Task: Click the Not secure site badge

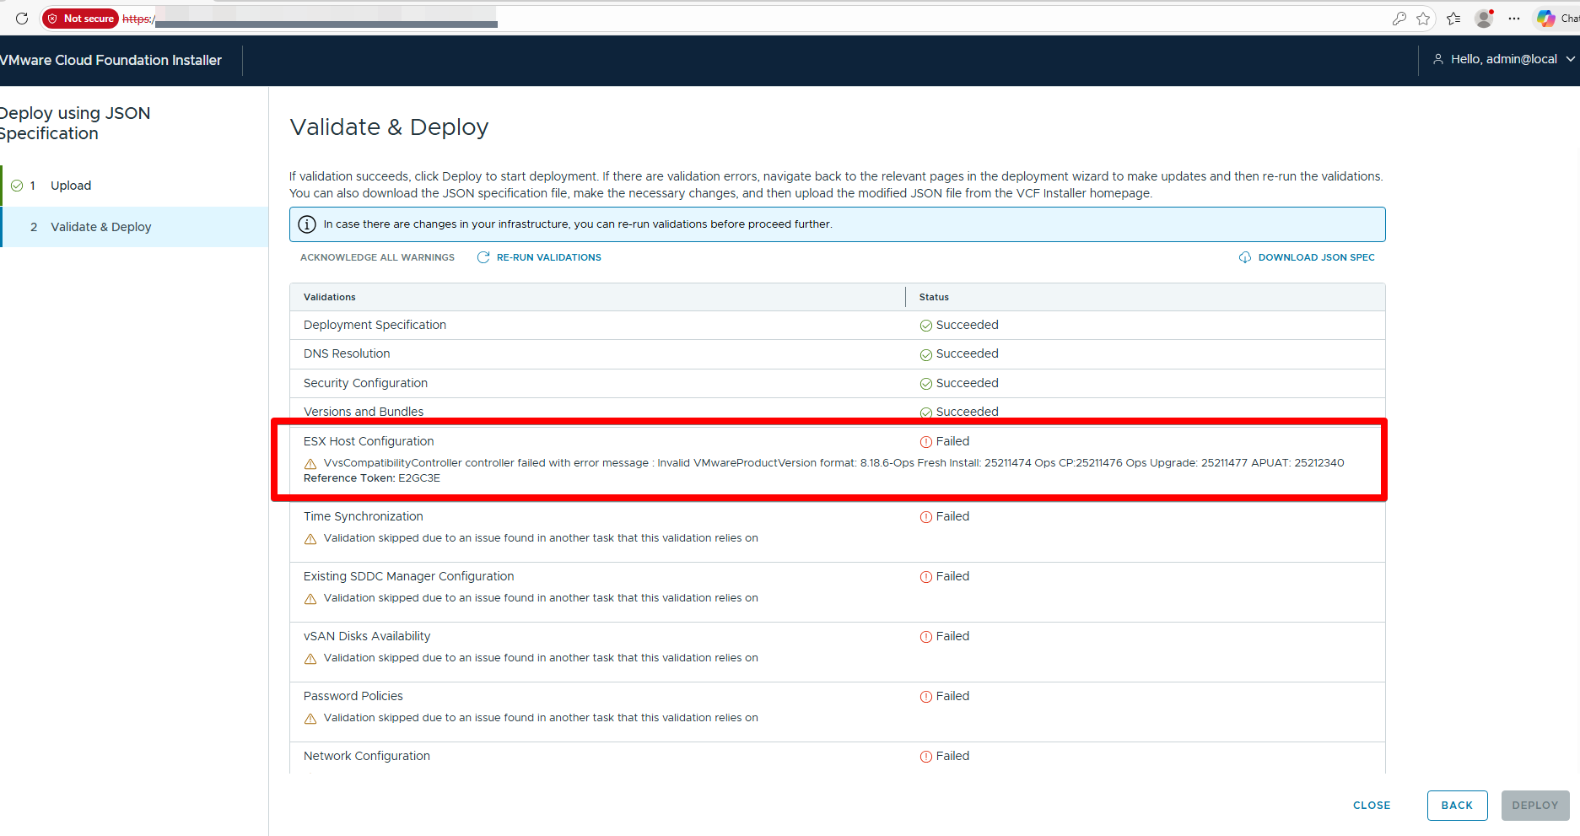Action: pyautogui.click(x=80, y=19)
